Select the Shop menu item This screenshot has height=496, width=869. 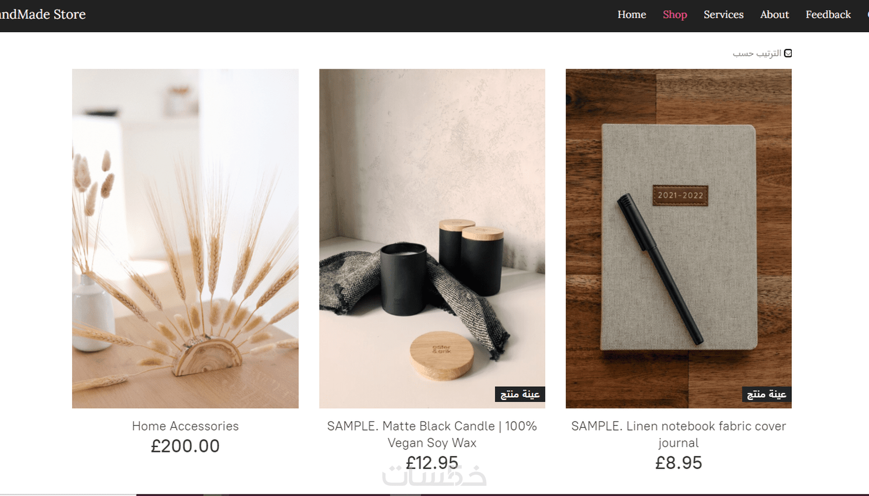[675, 15]
